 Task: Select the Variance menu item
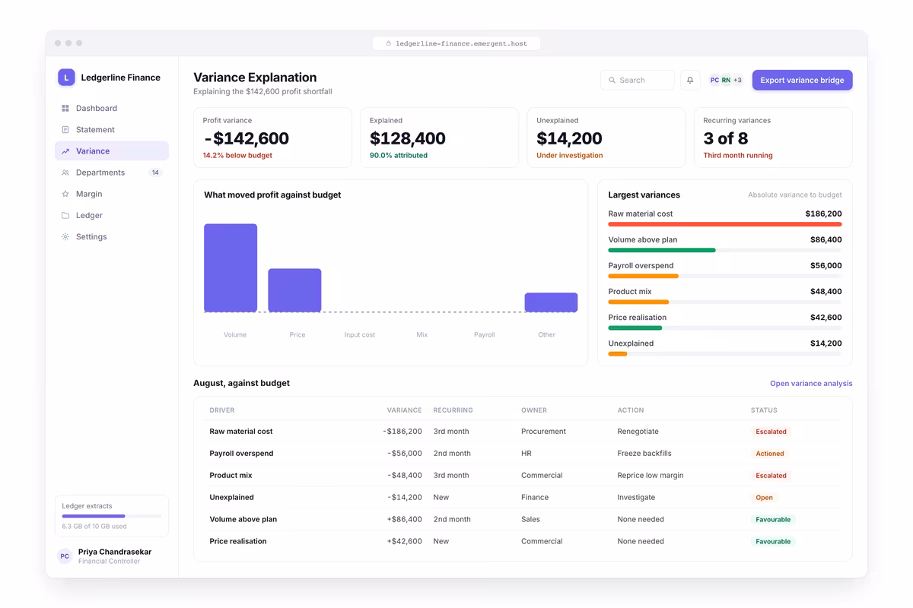coord(112,151)
